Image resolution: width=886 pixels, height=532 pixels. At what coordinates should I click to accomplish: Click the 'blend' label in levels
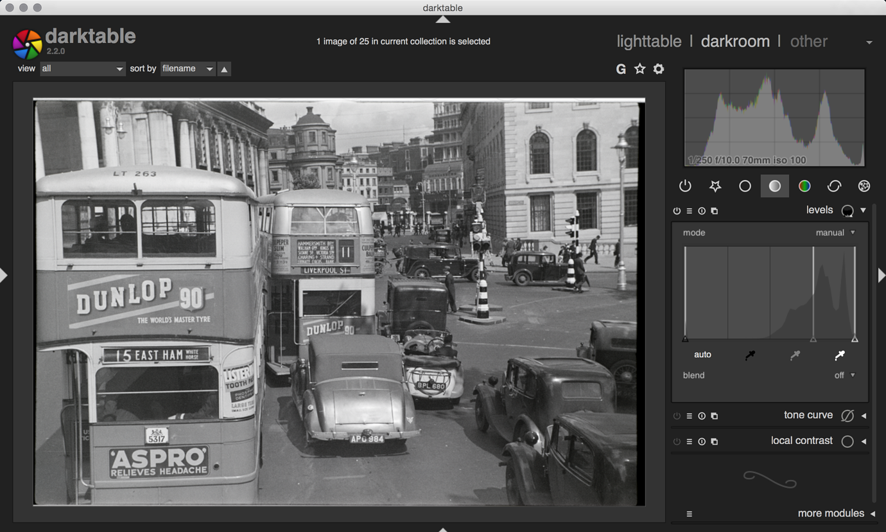coord(693,375)
